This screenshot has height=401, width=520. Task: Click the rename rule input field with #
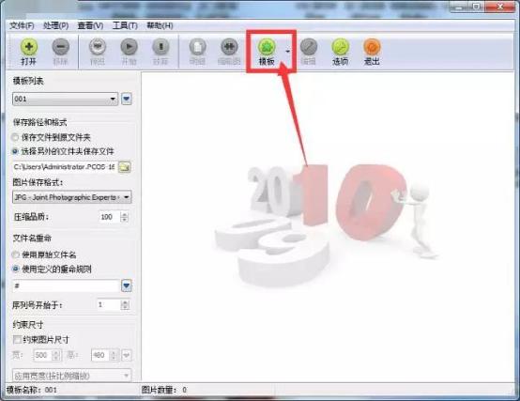(x=66, y=285)
